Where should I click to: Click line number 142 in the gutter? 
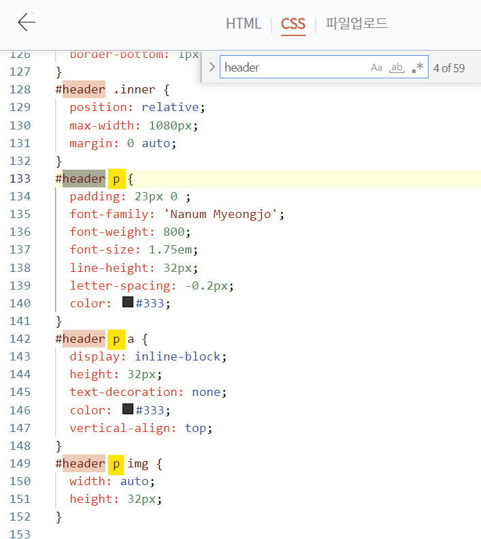click(20, 339)
